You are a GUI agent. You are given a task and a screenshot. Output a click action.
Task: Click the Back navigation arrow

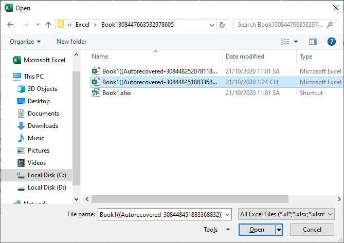pos(10,24)
